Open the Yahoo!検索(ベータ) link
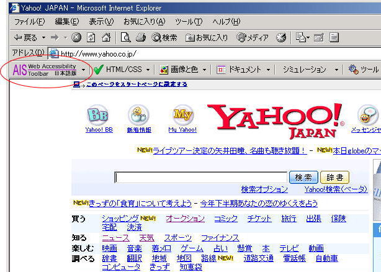381x272 pixels. [x=336, y=189]
